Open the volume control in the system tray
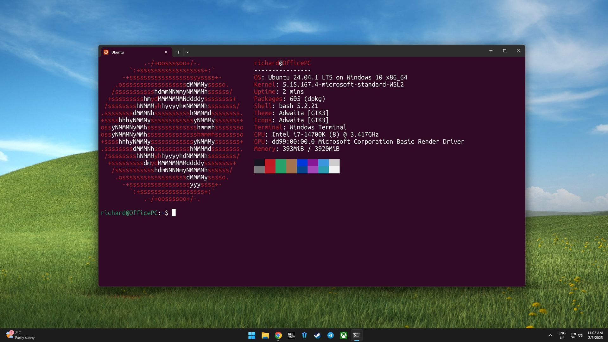608x342 pixels. [579, 335]
